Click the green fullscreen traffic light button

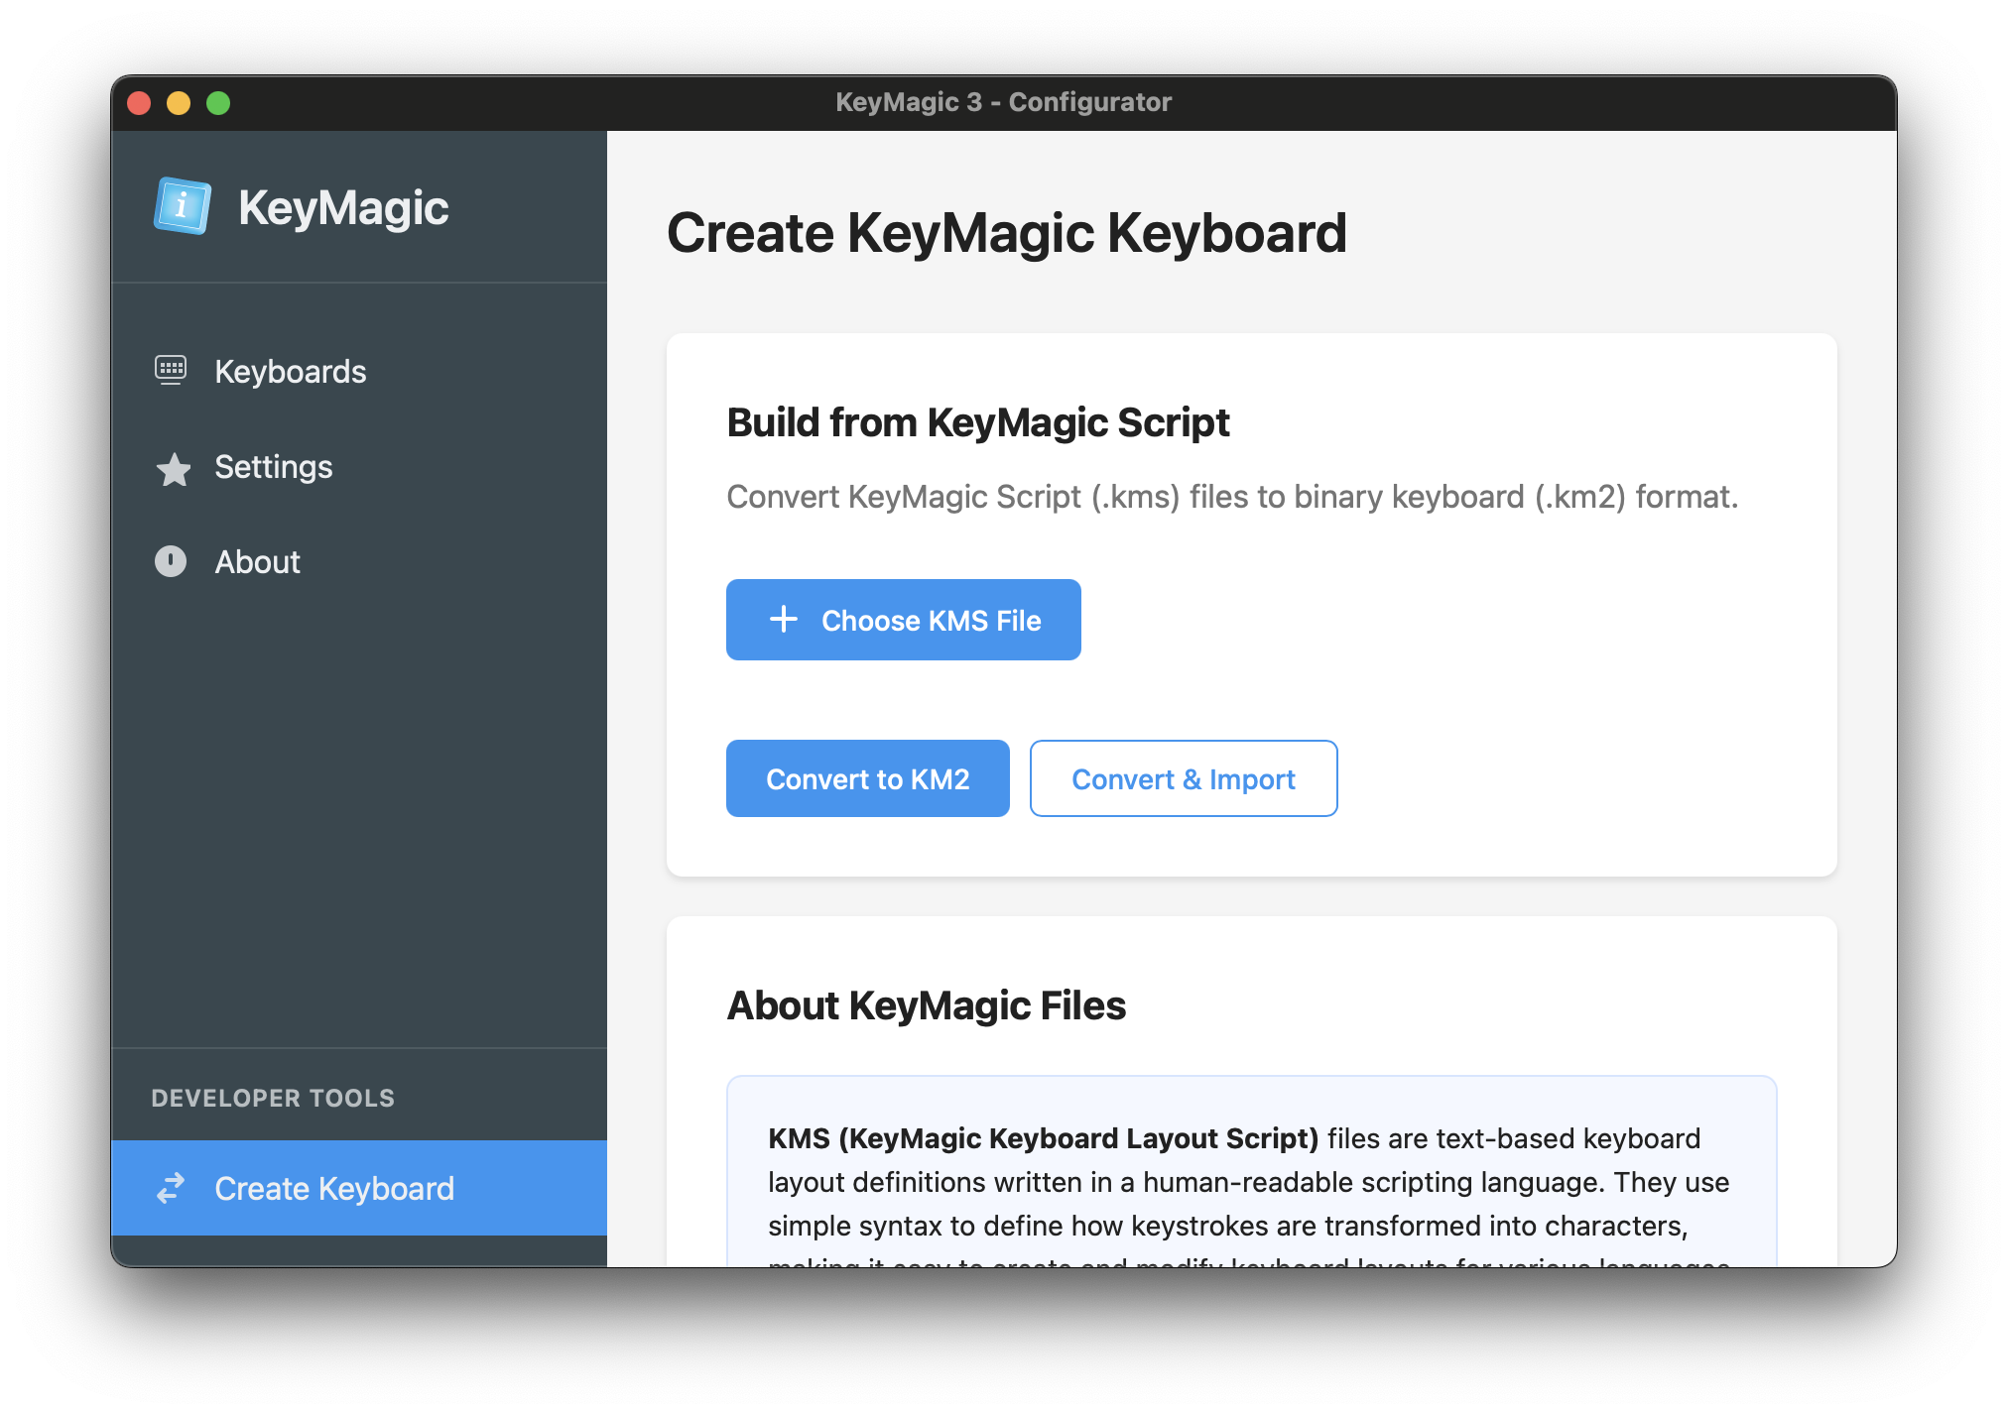click(217, 101)
